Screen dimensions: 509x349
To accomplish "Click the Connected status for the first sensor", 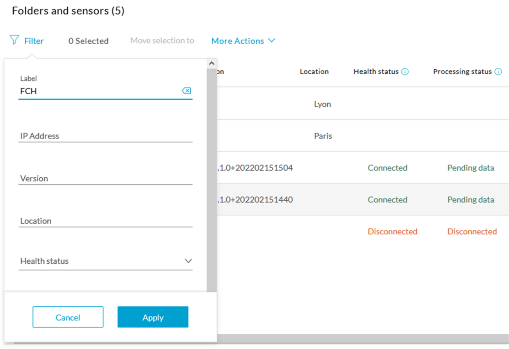I will [387, 167].
